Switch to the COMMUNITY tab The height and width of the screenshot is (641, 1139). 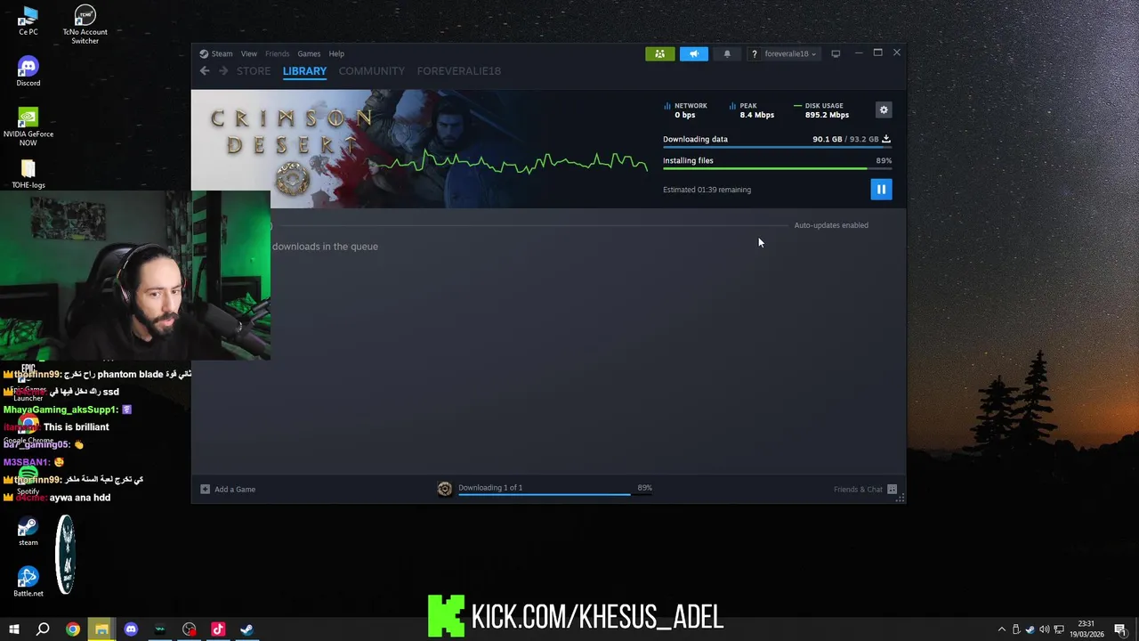371,71
